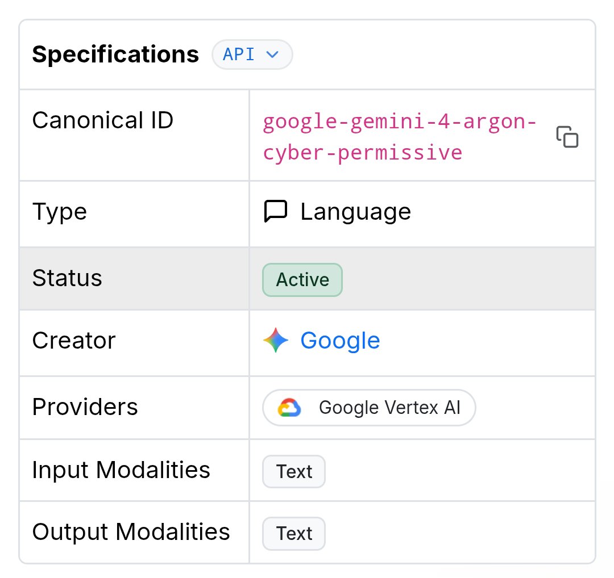Viewport: 614px width, 578px height.
Task: Select the canonical ID google-gemini-4-argon-cyber-permissive
Action: (x=399, y=137)
